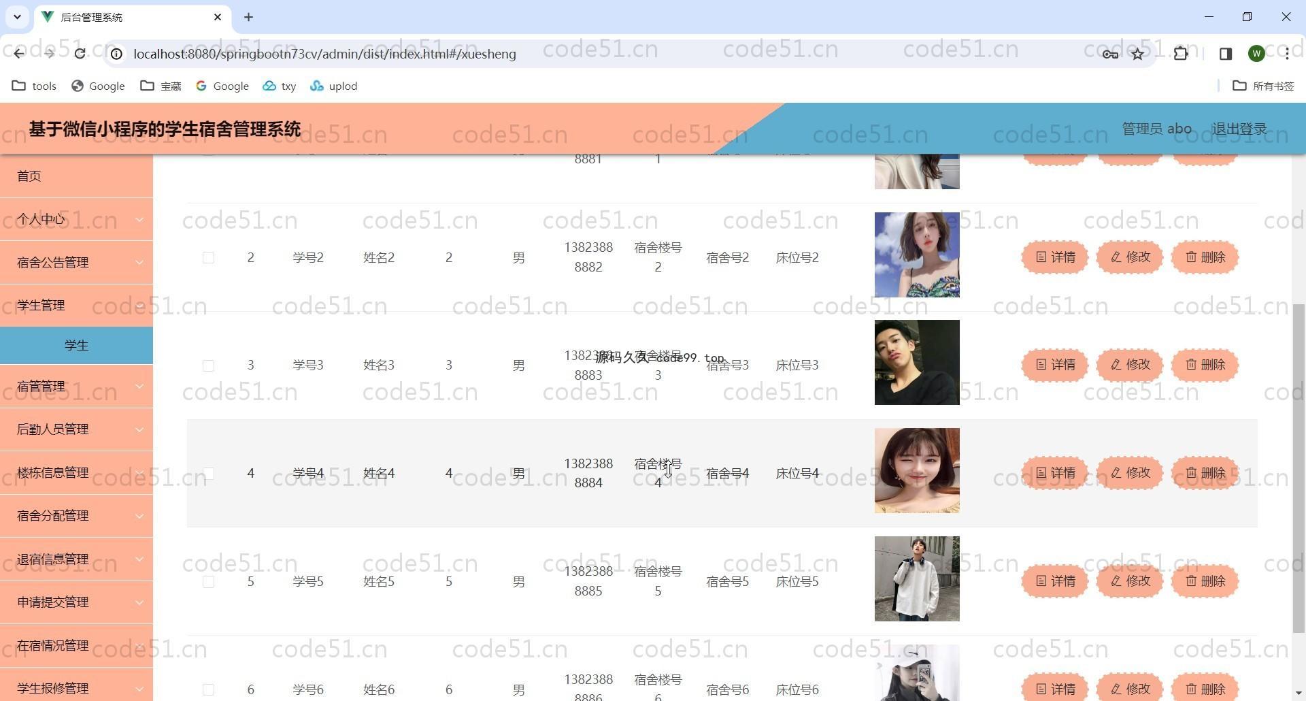Click 删除 for student 姓名5
The width and height of the screenshot is (1306, 701).
pyautogui.click(x=1205, y=581)
